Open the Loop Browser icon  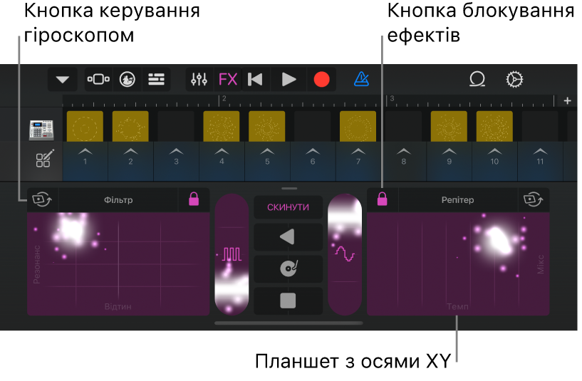[477, 79]
